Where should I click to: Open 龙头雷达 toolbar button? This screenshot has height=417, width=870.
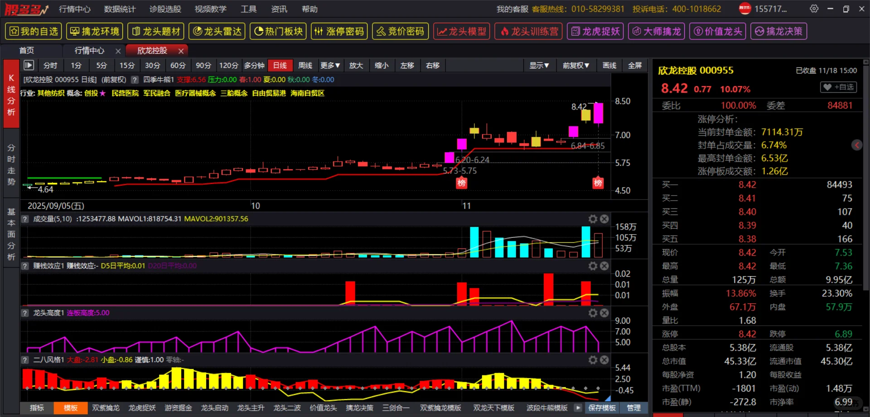click(x=217, y=31)
